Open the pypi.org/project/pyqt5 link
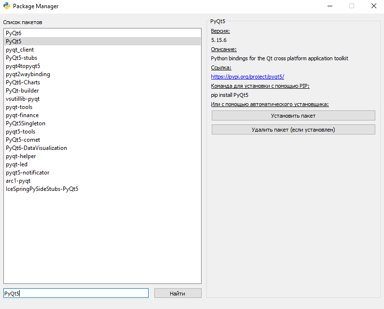Screen dimensions: 384x309 pos(247,77)
